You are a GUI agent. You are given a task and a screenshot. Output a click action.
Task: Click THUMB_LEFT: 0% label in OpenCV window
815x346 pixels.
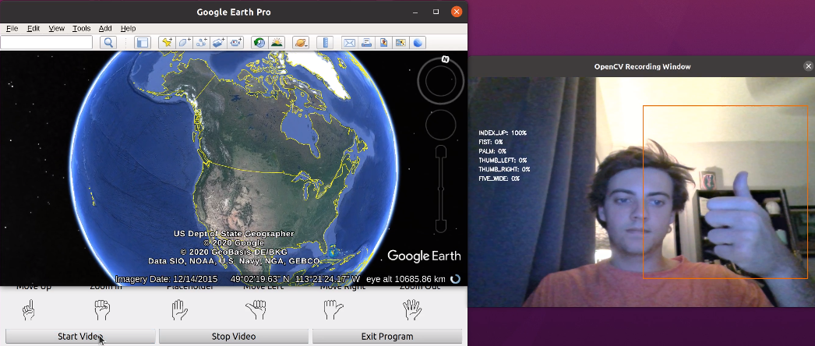coord(503,160)
